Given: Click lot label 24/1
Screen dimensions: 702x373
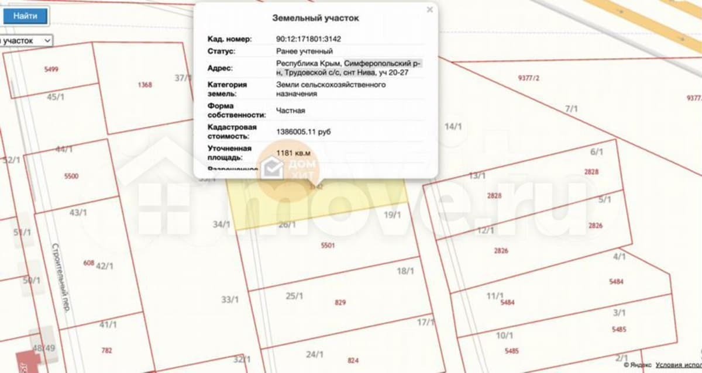Looking at the screenshot, I should point(315,354).
